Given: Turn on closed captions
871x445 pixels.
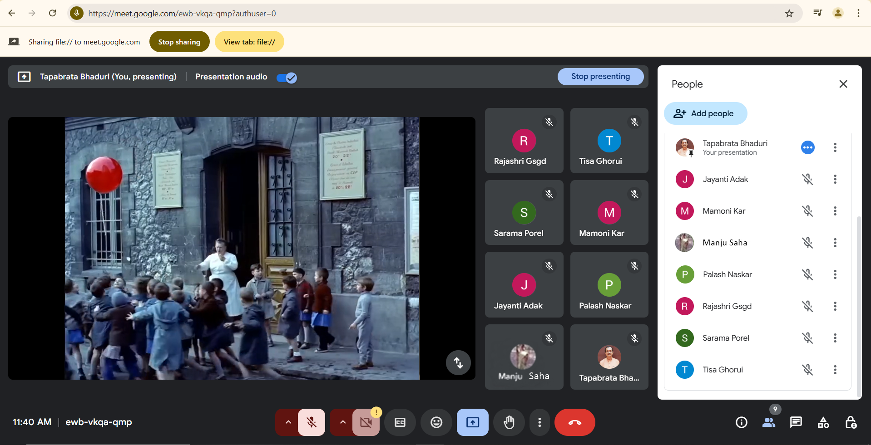Looking at the screenshot, I should click(x=400, y=422).
